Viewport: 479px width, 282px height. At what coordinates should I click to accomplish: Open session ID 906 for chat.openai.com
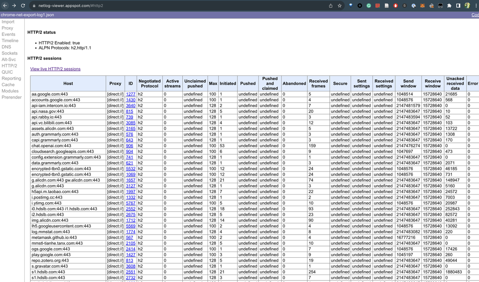(x=129, y=146)
